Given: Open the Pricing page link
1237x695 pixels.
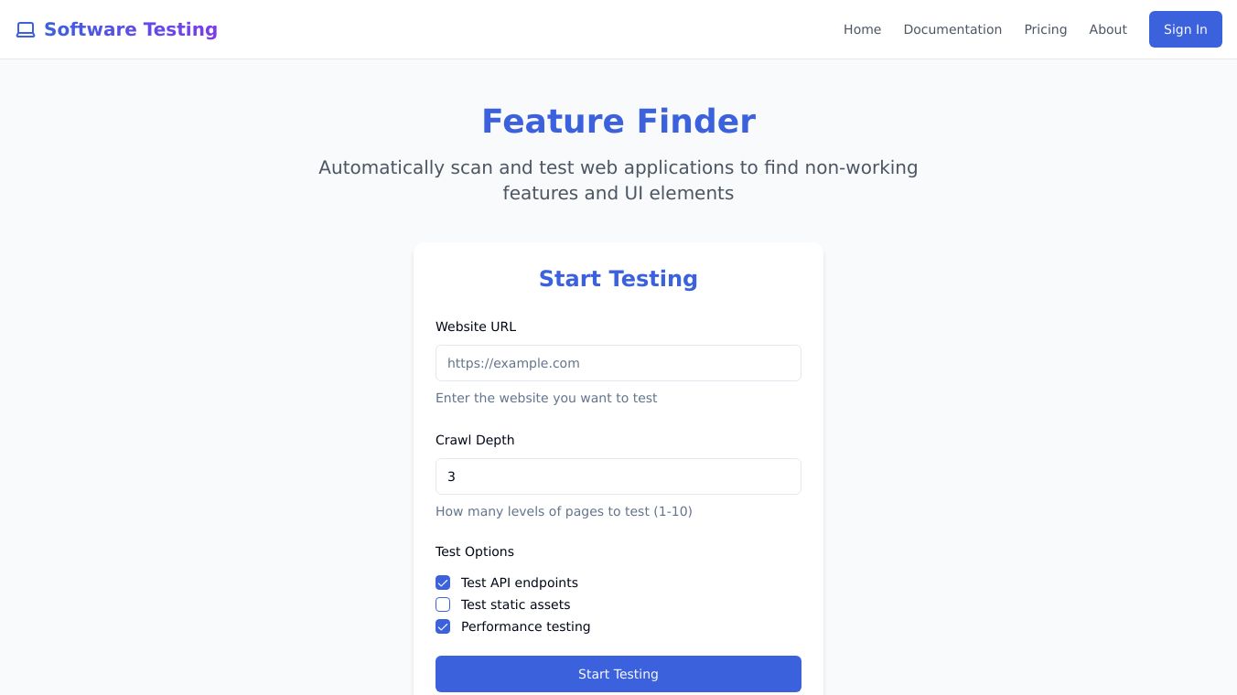Looking at the screenshot, I should [x=1045, y=29].
